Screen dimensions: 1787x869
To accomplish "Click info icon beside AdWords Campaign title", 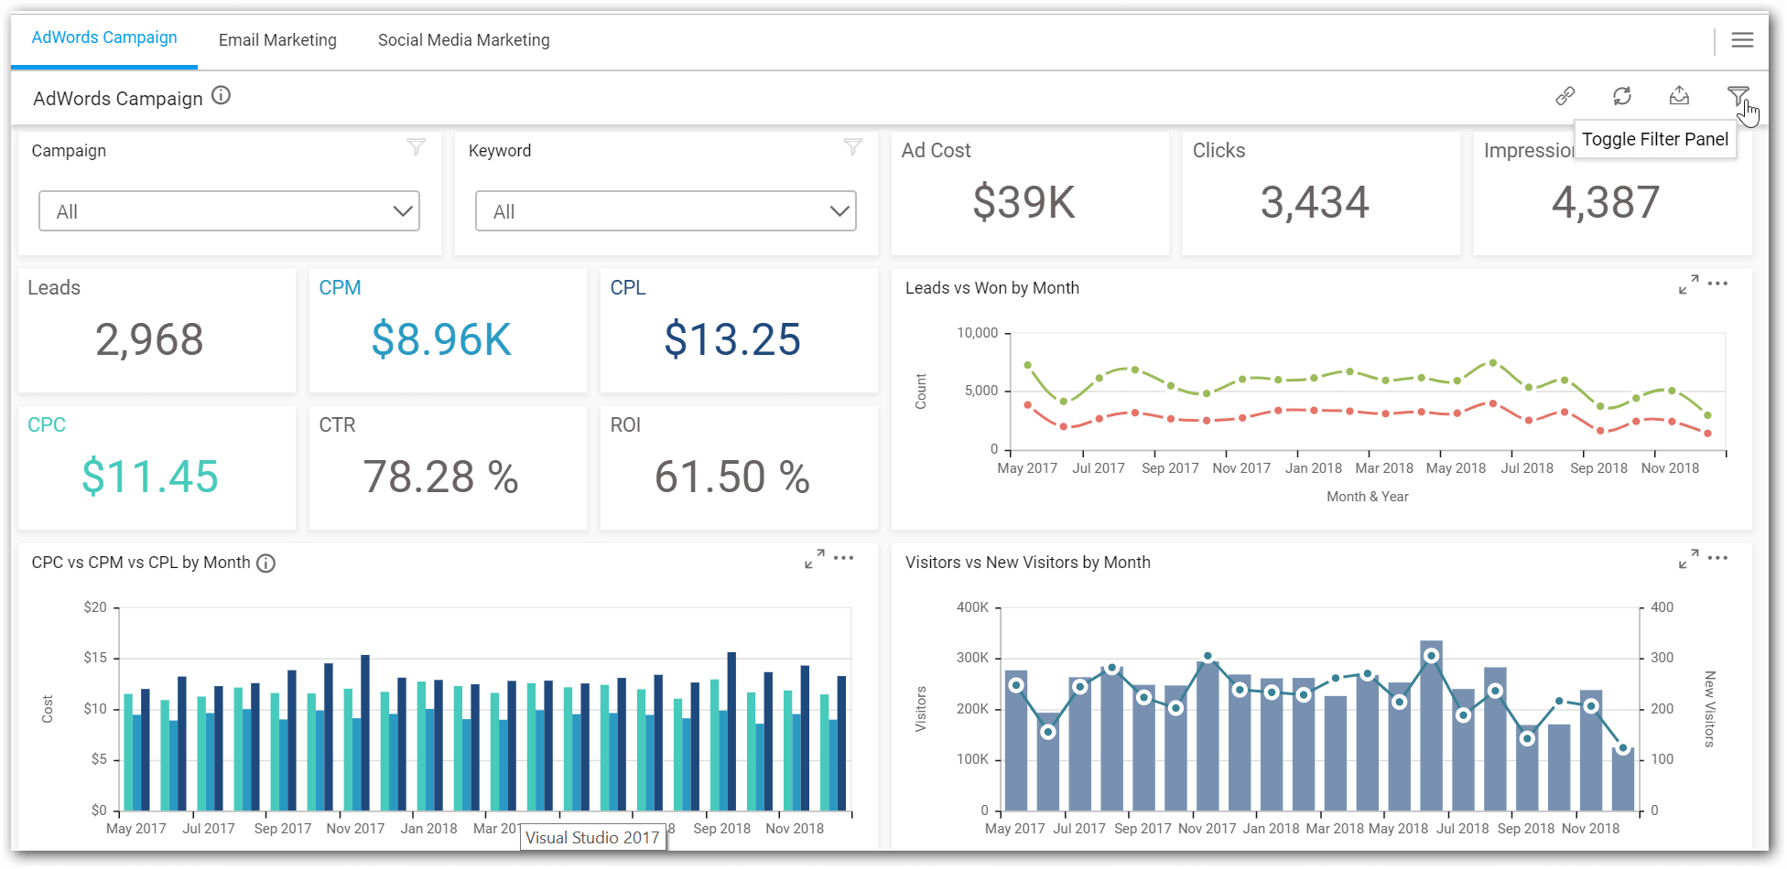I will 222,96.
